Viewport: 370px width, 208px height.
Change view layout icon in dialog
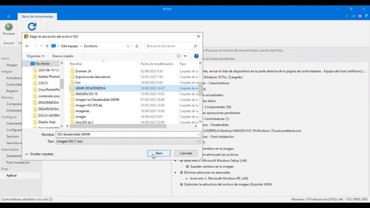[179, 56]
